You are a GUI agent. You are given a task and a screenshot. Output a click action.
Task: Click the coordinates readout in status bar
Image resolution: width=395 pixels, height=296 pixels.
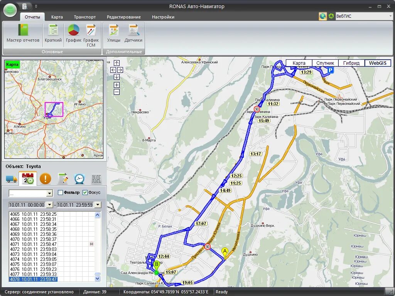coord(166,292)
